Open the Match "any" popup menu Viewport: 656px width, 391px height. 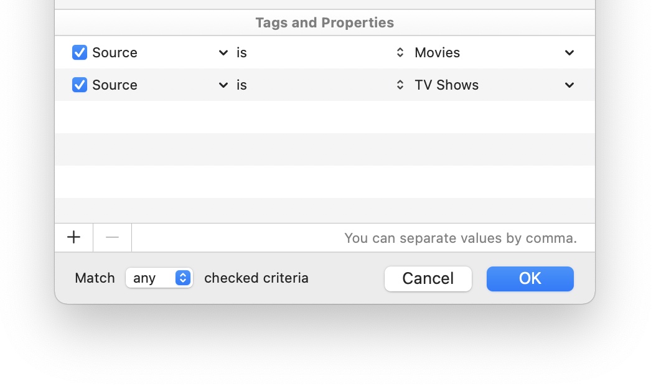[159, 278]
